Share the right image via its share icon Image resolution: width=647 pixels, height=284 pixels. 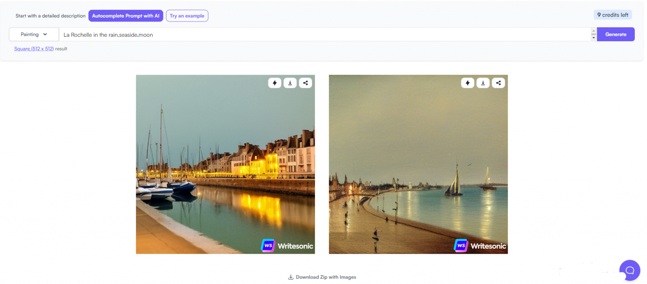coord(498,83)
